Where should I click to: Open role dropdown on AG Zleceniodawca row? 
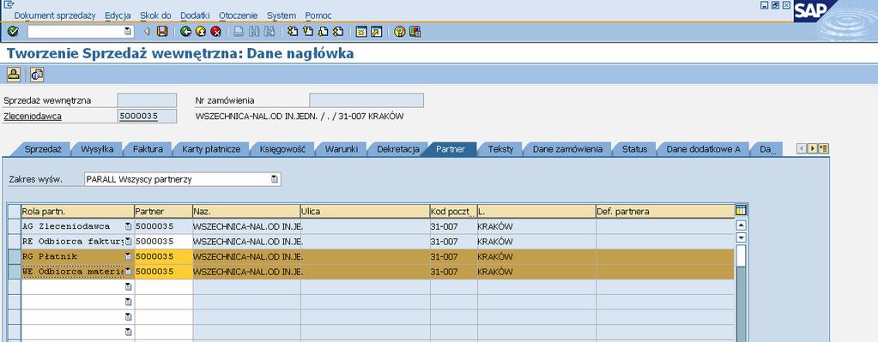128,226
